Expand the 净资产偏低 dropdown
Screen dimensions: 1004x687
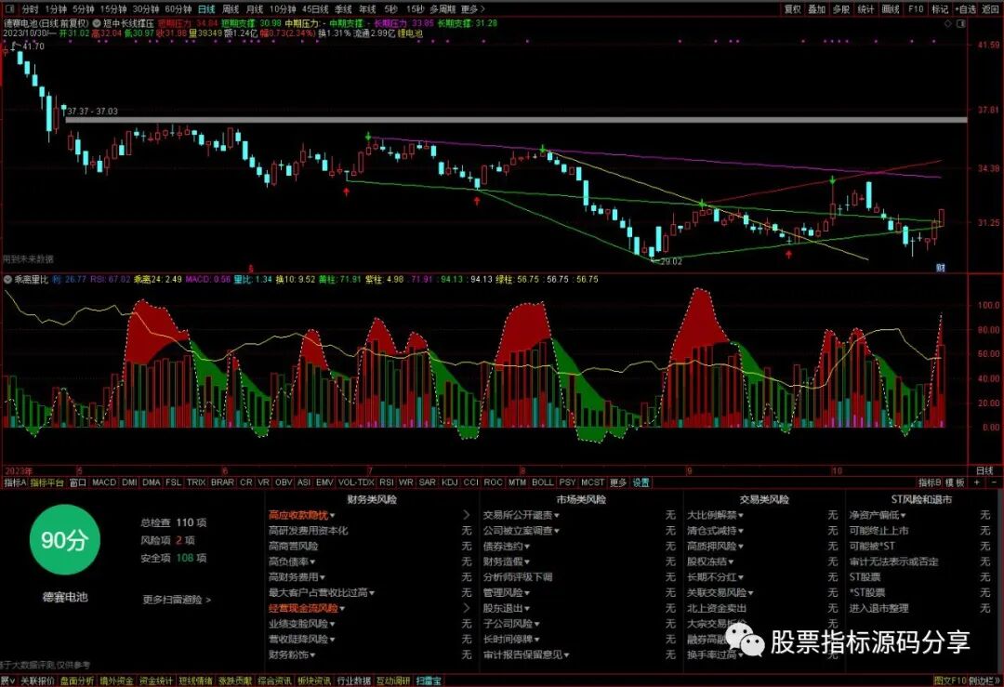878,515
